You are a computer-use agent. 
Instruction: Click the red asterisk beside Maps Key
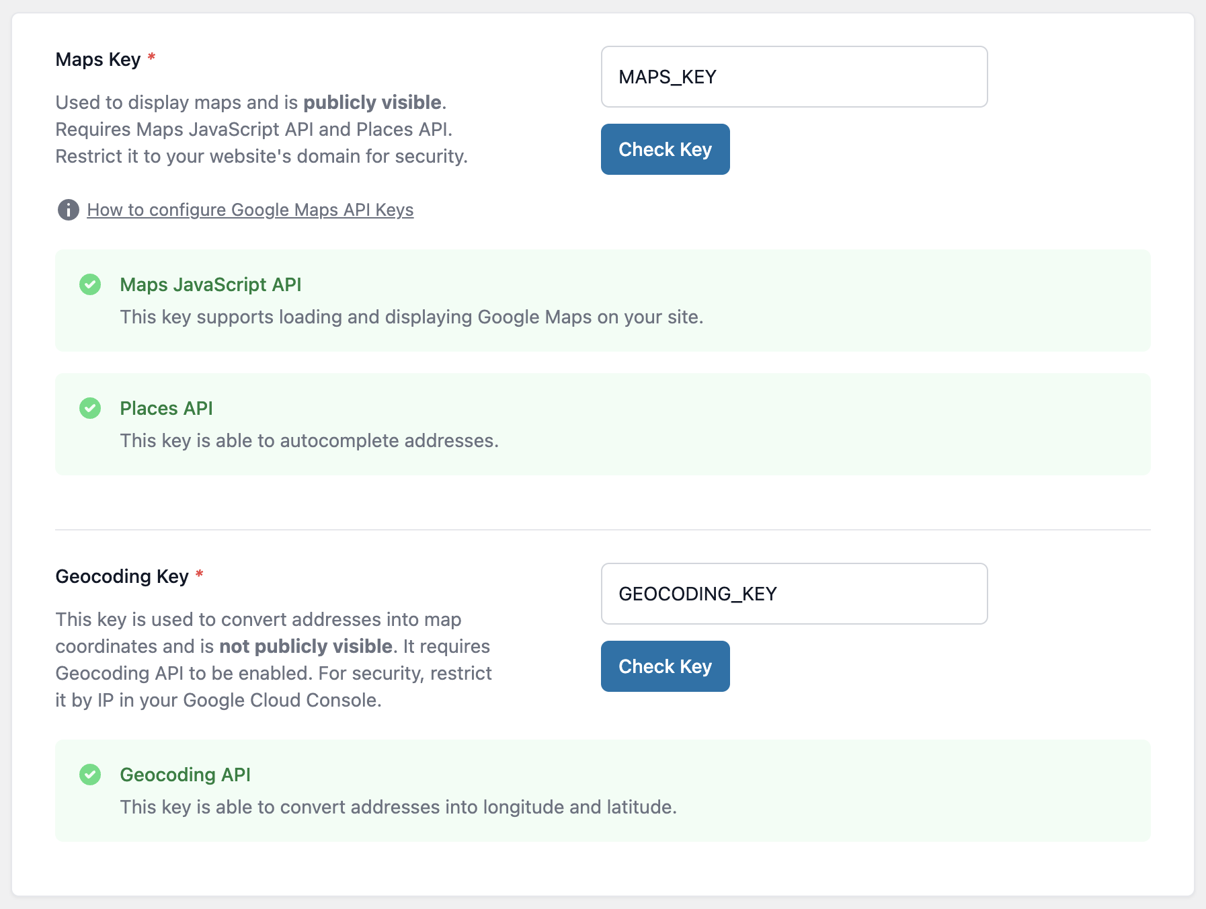[151, 59]
